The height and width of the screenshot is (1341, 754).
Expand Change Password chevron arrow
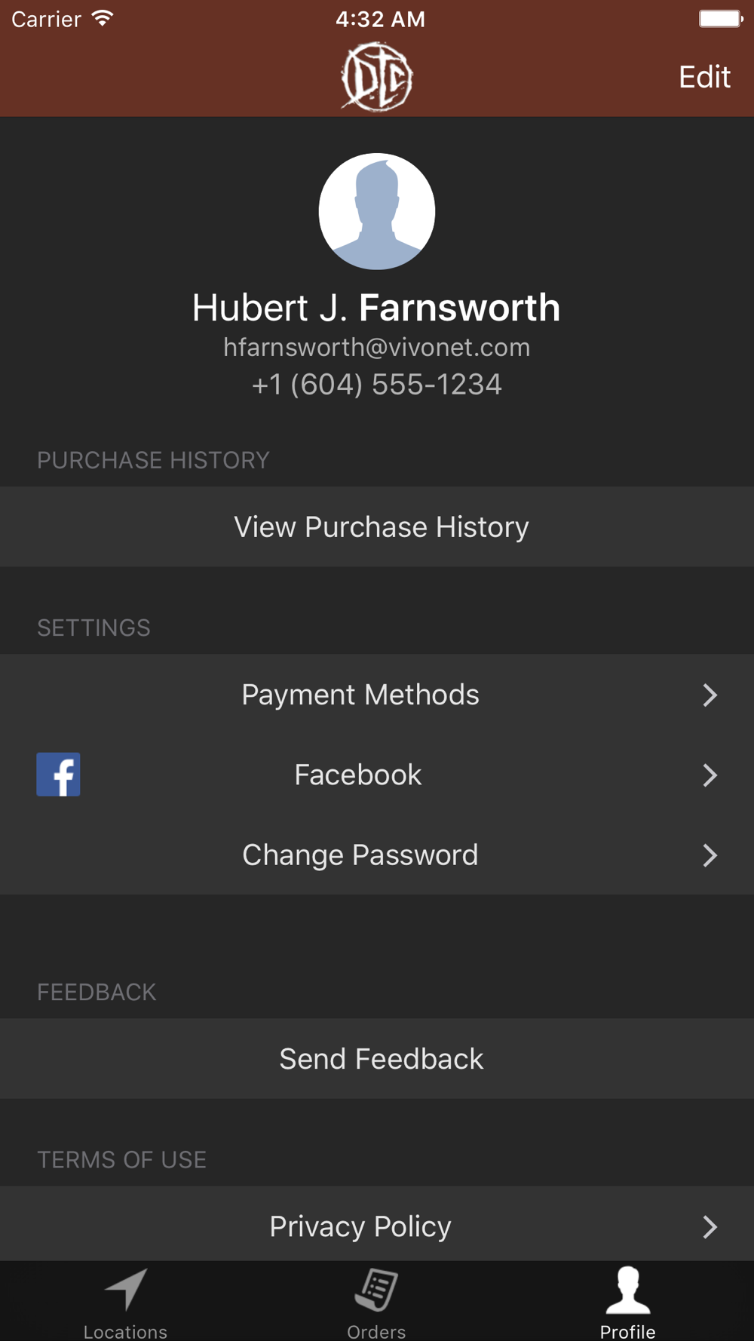(710, 855)
